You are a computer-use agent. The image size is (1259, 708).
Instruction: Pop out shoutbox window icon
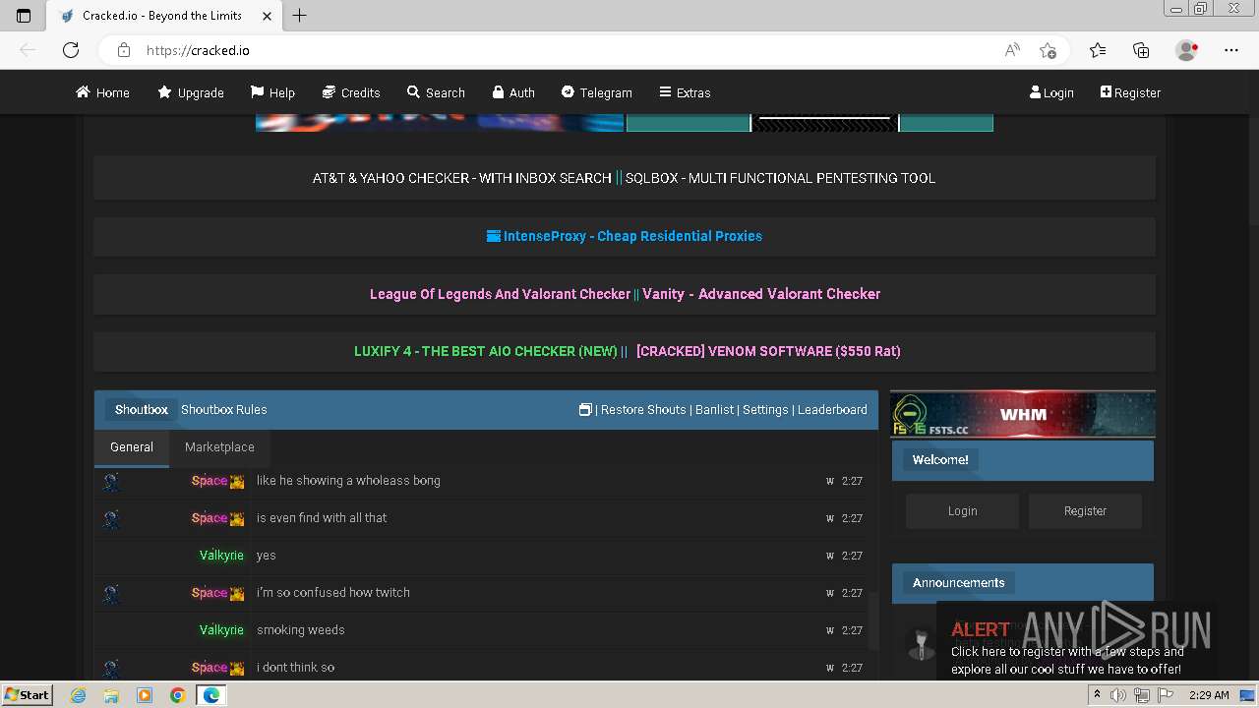point(585,410)
